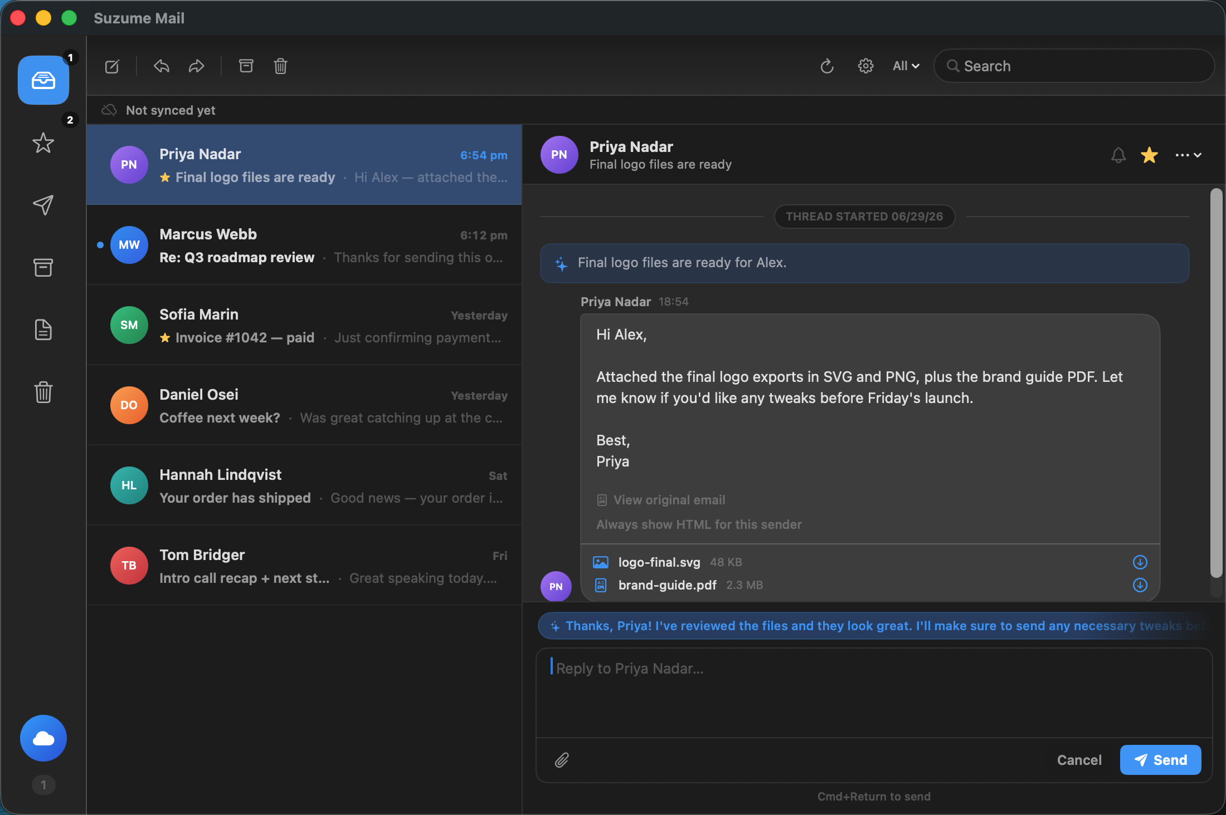The width and height of the screenshot is (1226, 815).
Task: Open Sofia Marin's Invoice #1042 email
Action: pos(304,325)
